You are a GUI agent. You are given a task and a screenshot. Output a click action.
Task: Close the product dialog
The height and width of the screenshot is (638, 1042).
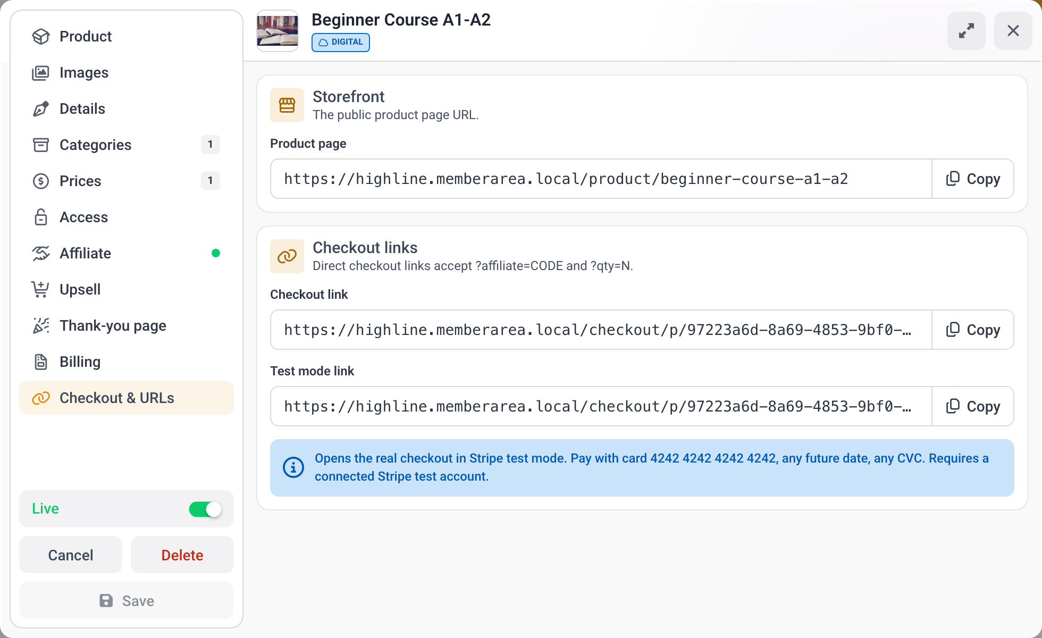pyautogui.click(x=1013, y=31)
